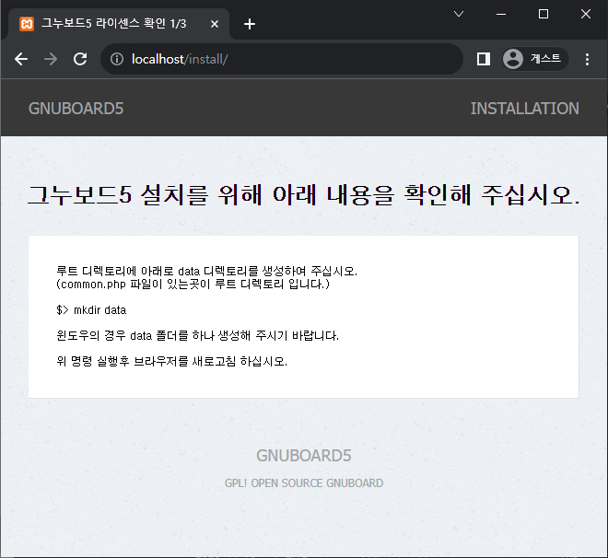Open Chrome three-dot menu
Screen dimensions: 608x558
tap(587, 59)
